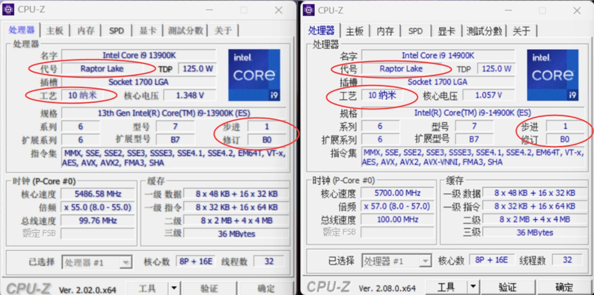594x295 pixels.
Task: Click the 工具 button in the left window
Action: tap(147, 288)
